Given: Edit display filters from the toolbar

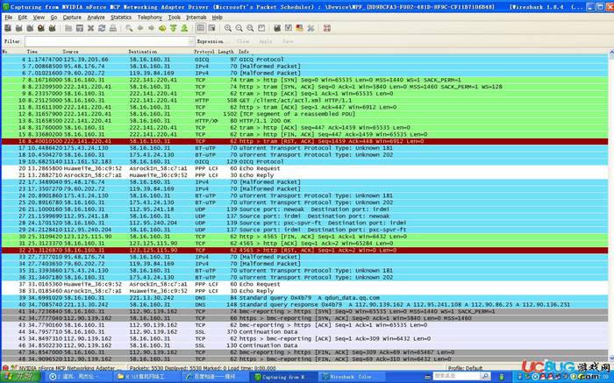Looking at the screenshot, I should 289,28.
